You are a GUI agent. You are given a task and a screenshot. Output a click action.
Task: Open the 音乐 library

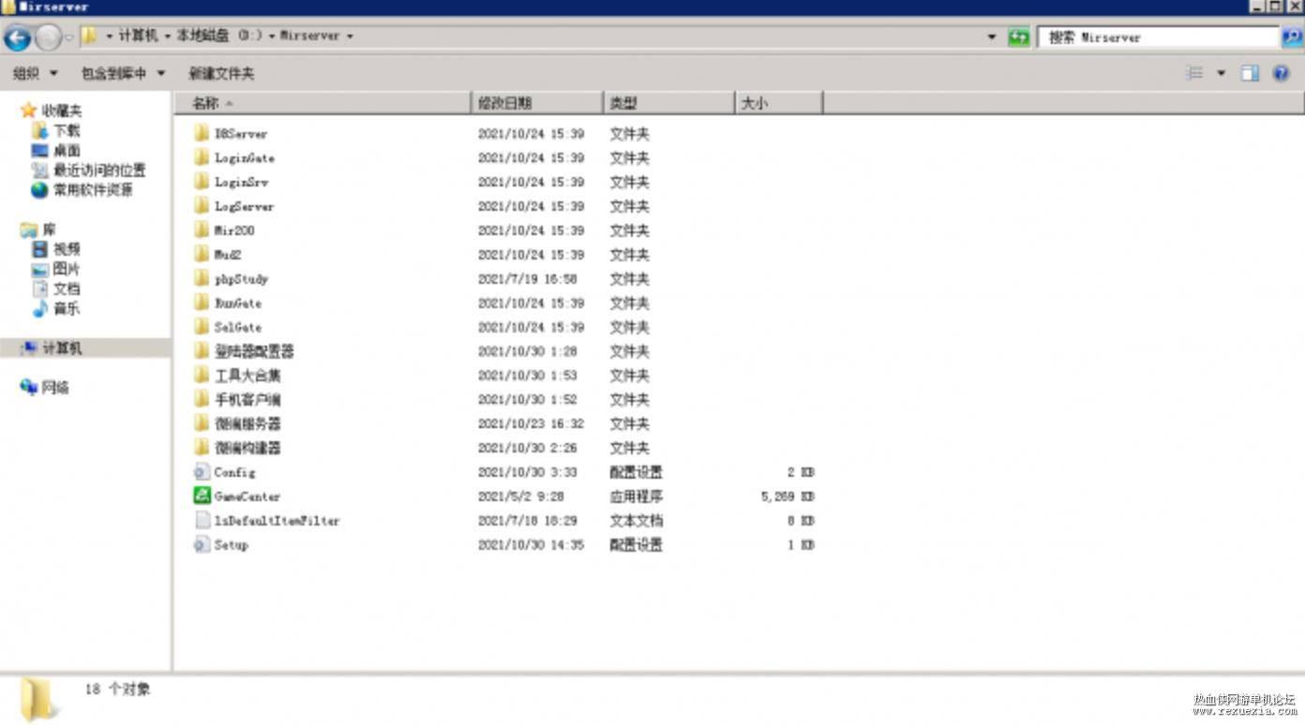click(66, 308)
